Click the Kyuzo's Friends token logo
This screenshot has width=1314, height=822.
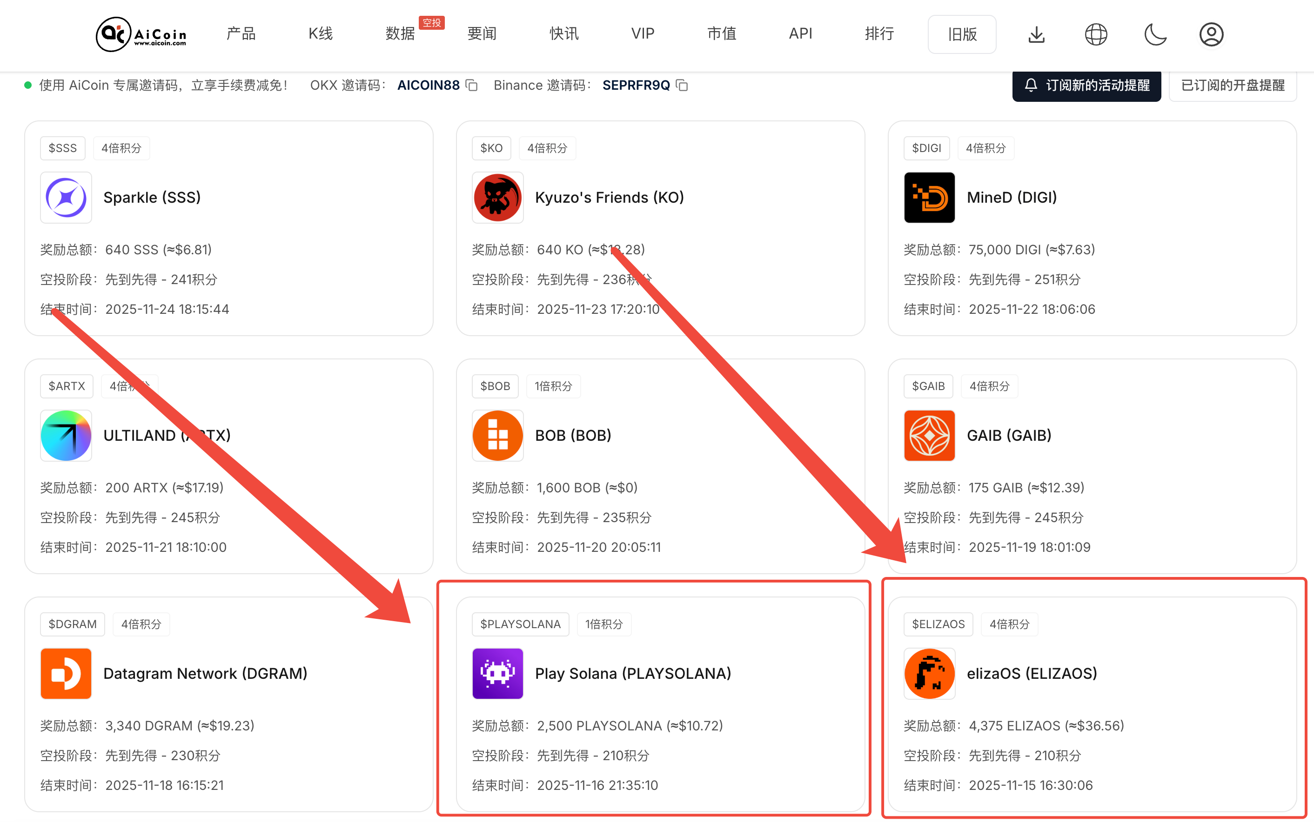tap(497, 197)
